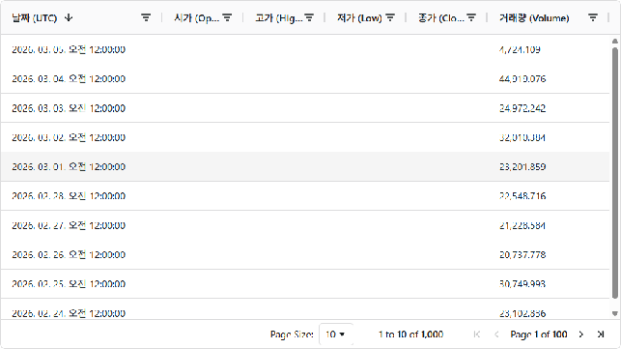Go to the previous page arrow
This screenshot has height=349, width=621.
pos(496,334)
